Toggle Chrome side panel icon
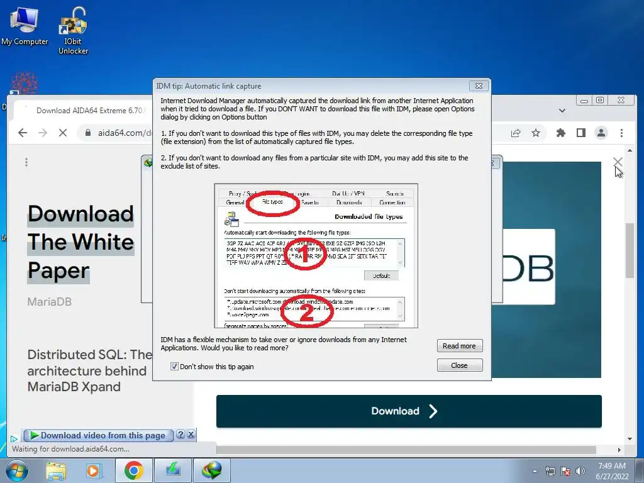Viewport: 644px width, 483px height. [x=580, y=133]
